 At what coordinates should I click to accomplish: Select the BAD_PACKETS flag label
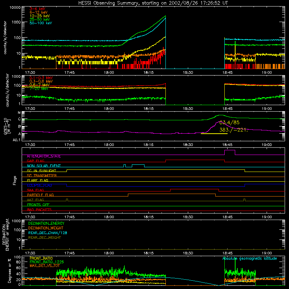39,210
